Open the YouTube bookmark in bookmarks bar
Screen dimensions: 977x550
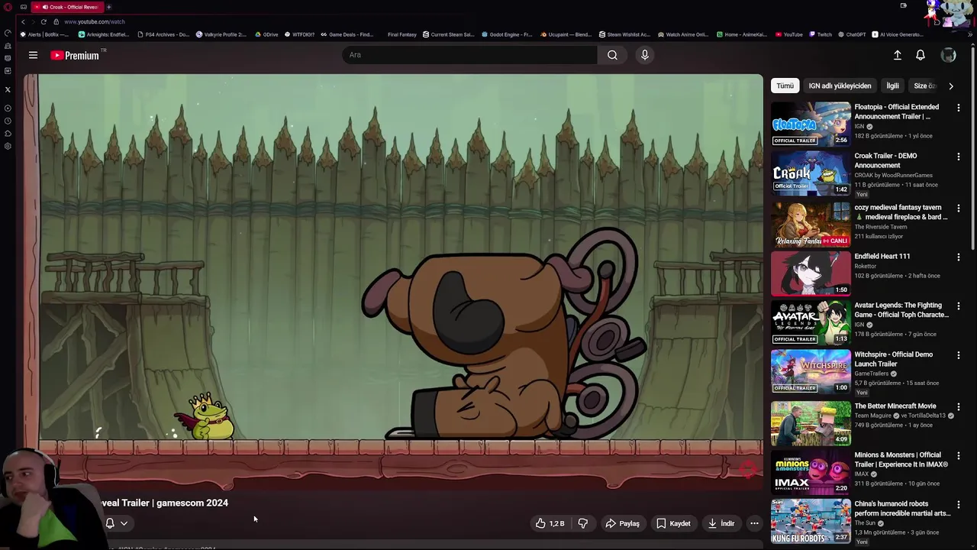788,34
